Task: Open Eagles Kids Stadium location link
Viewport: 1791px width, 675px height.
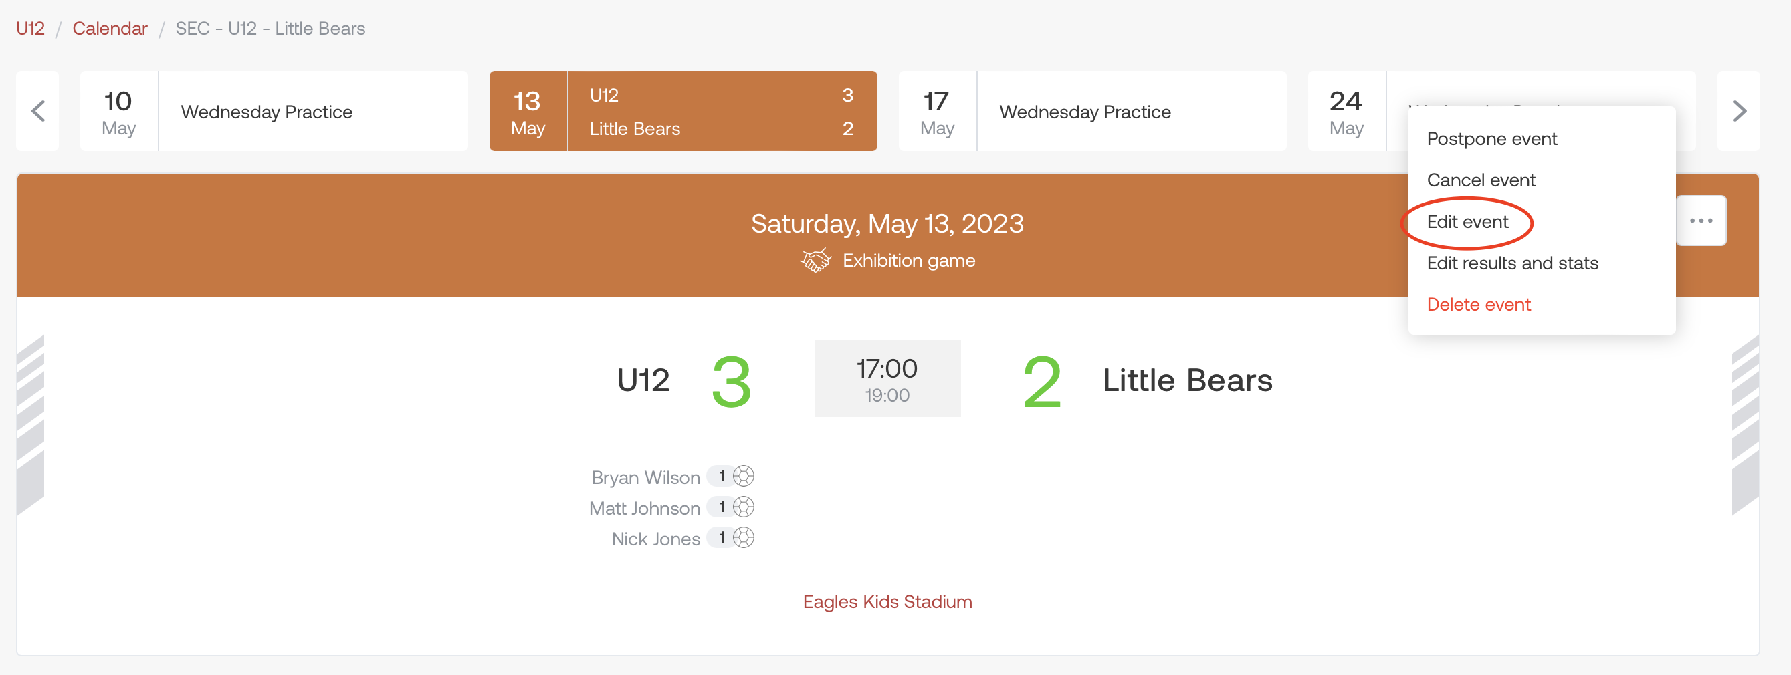Action: coord(887,601)
